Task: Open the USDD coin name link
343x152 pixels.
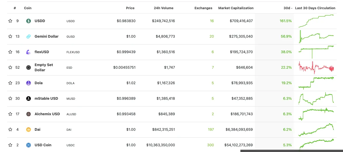Action: pos(40,21)
